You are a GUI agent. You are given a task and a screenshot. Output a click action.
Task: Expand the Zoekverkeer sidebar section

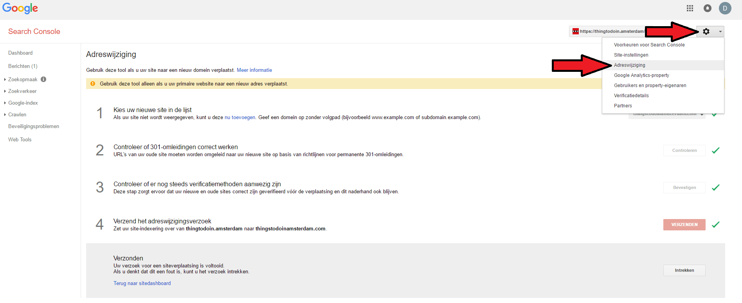tap(22, 91)
